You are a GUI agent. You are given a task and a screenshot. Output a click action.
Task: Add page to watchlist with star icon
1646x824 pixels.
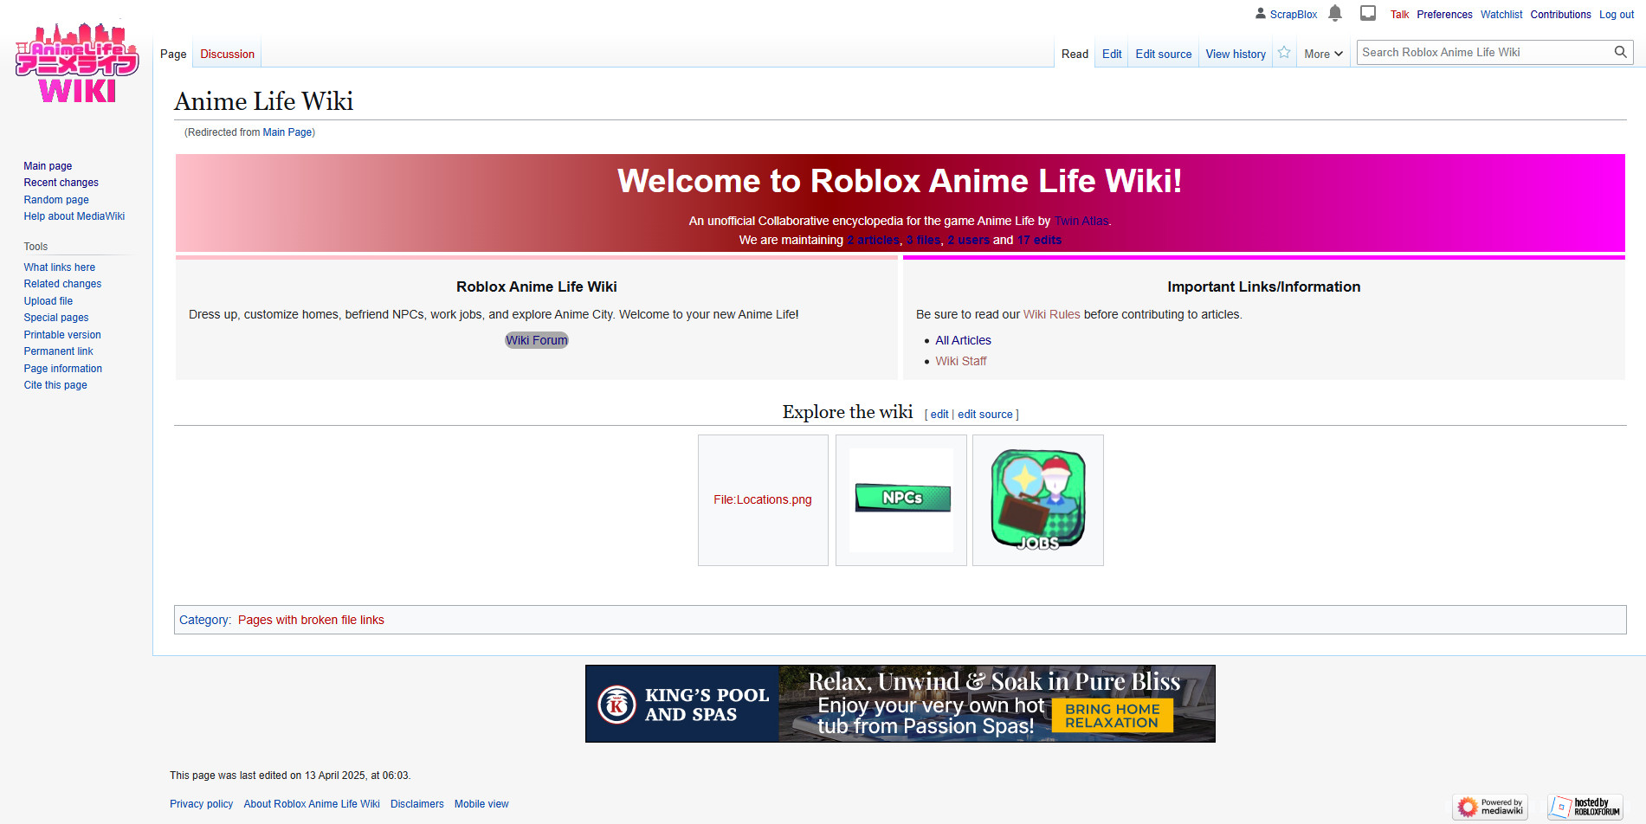pos(1284,53)
